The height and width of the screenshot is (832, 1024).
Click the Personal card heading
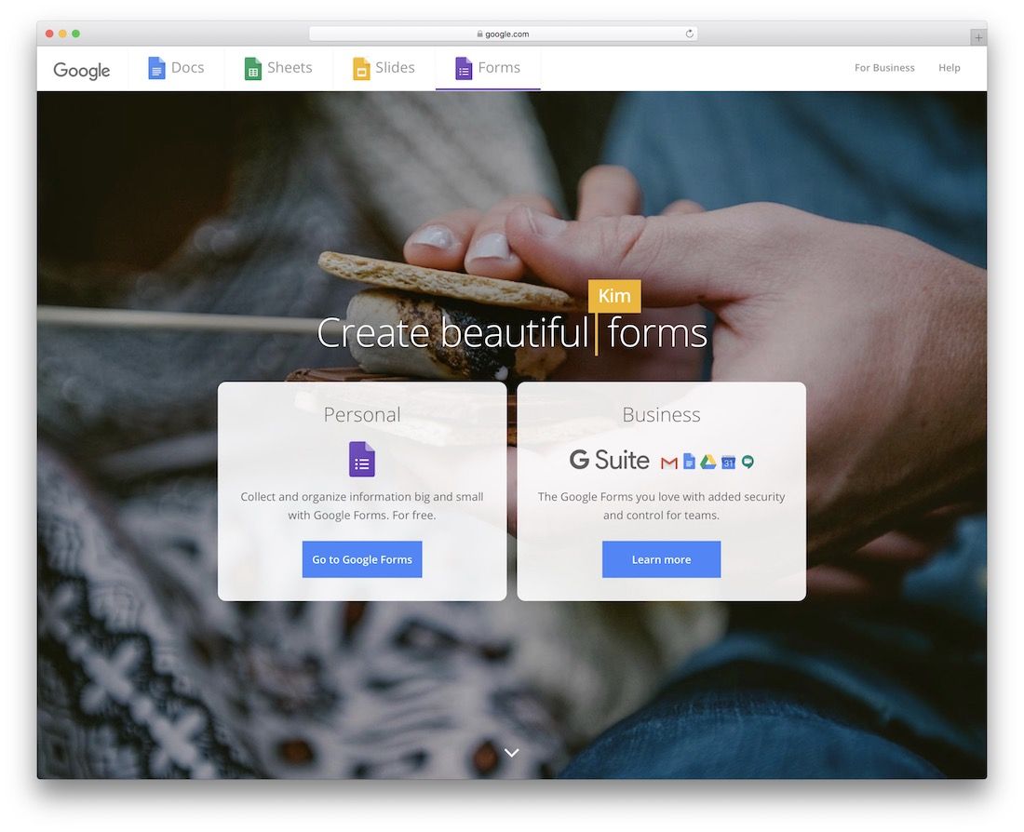pyautogui.click(x=362, y=415)
